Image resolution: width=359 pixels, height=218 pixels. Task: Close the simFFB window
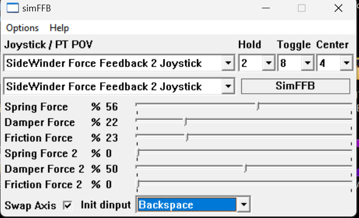point(338,8)
